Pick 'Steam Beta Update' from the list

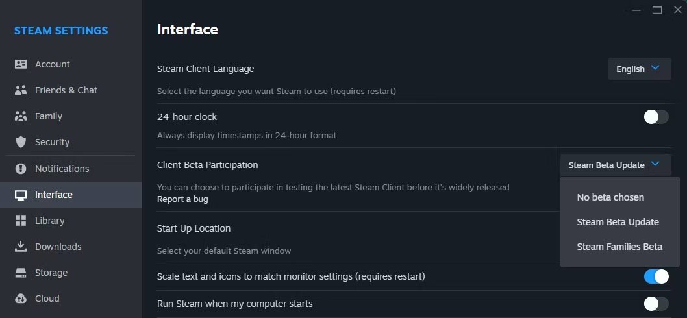618,222
